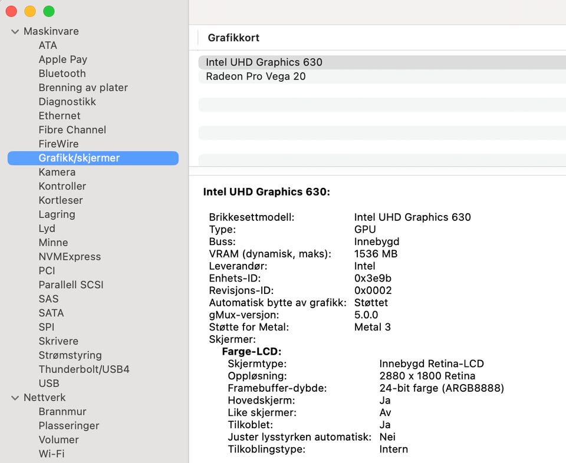Image resolution: width=566 pixels, height=463 pixels.
Task: Select Thunderbolt/USB4 in sidebar
Action: [84, 369]
